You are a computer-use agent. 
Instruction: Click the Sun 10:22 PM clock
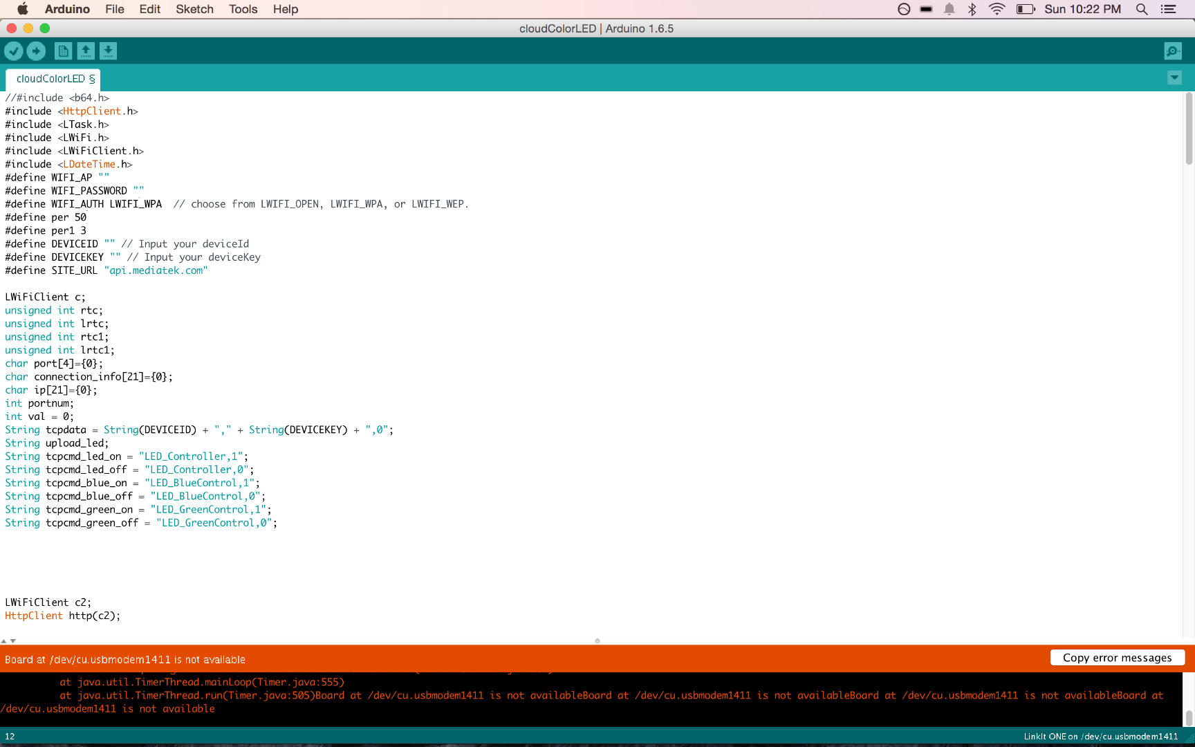coord(1082,9)
